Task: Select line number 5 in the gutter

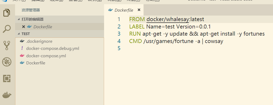Action: 119,48
